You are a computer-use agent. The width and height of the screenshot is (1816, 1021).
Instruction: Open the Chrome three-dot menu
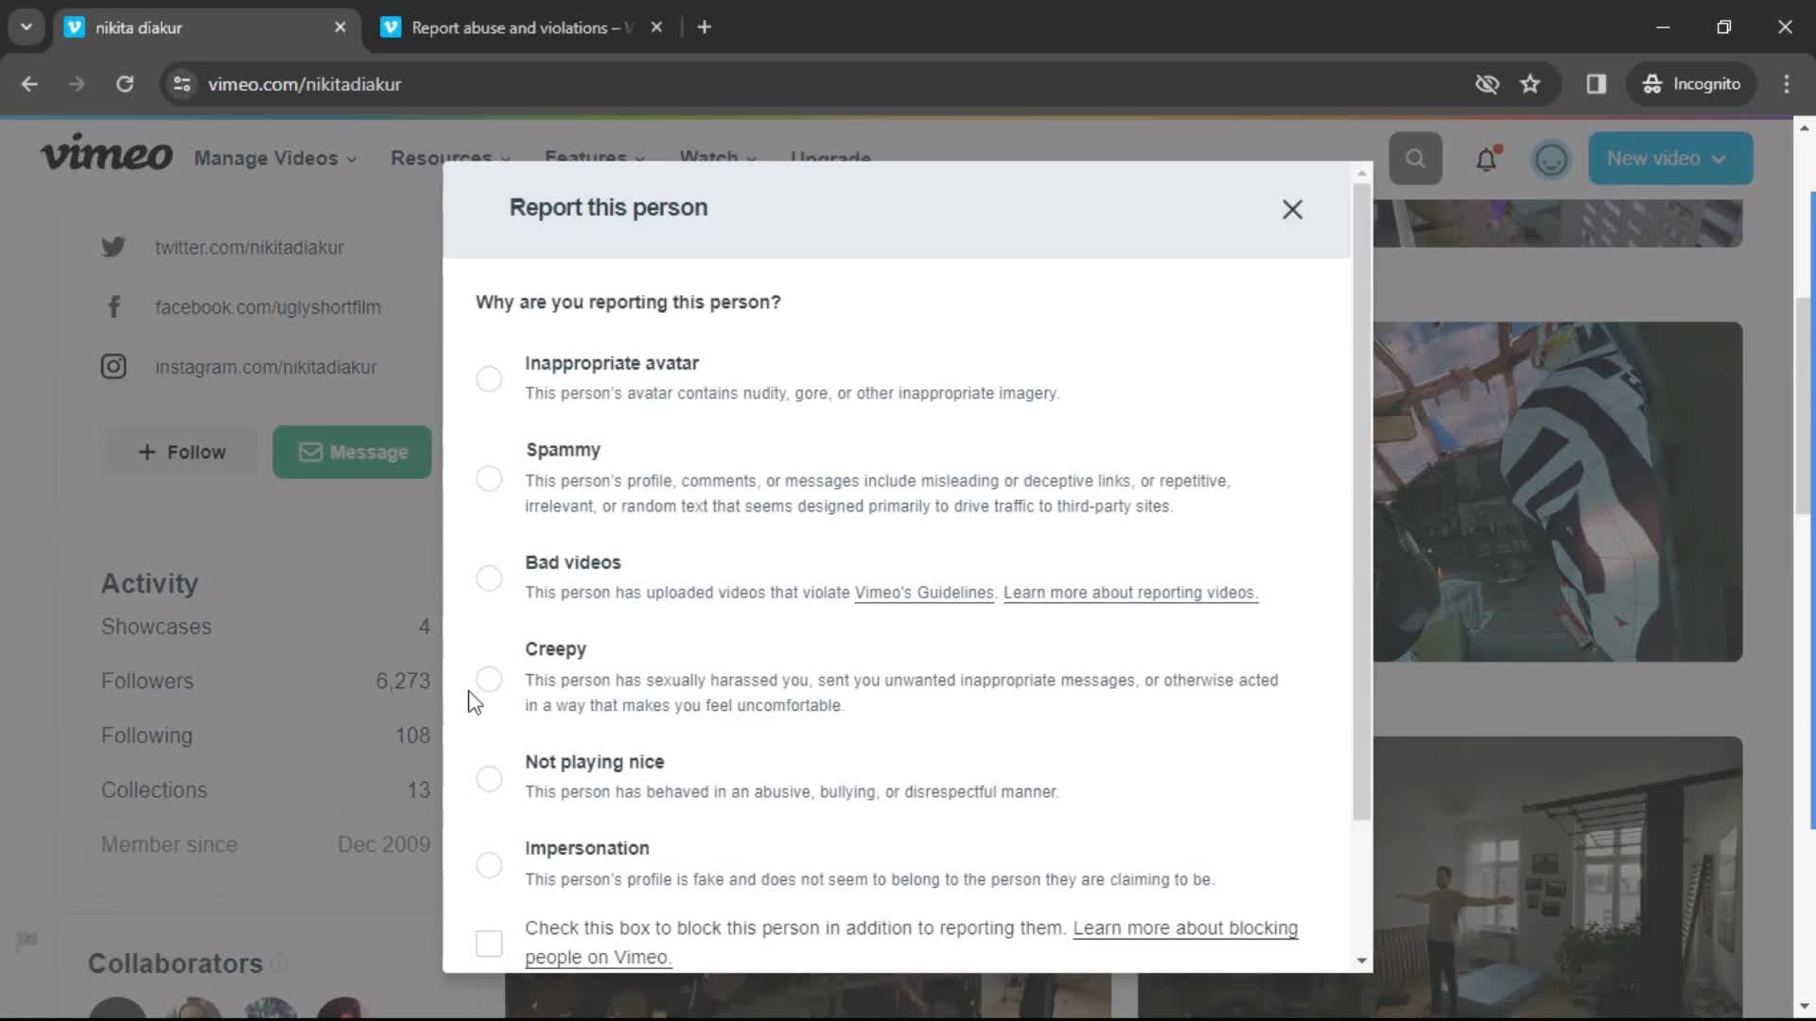point(1787,84)
